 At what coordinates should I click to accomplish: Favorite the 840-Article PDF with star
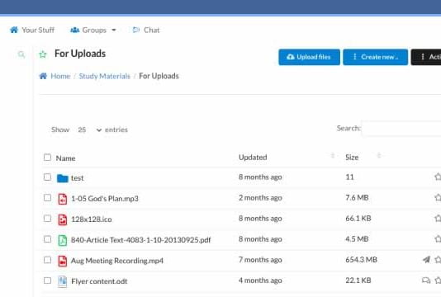(x=438, y=239)
